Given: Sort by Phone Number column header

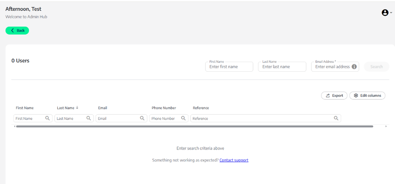Looking at the screenshot, I should click(x=164, y=108).
